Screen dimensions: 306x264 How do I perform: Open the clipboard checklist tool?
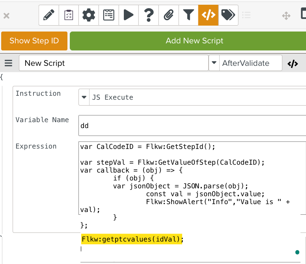69,15
